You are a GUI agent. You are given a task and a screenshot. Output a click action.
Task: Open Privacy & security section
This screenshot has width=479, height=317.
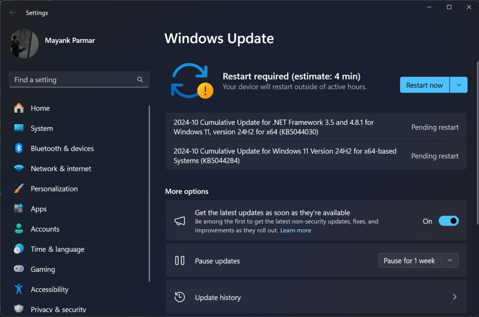[x=19, y=309]
